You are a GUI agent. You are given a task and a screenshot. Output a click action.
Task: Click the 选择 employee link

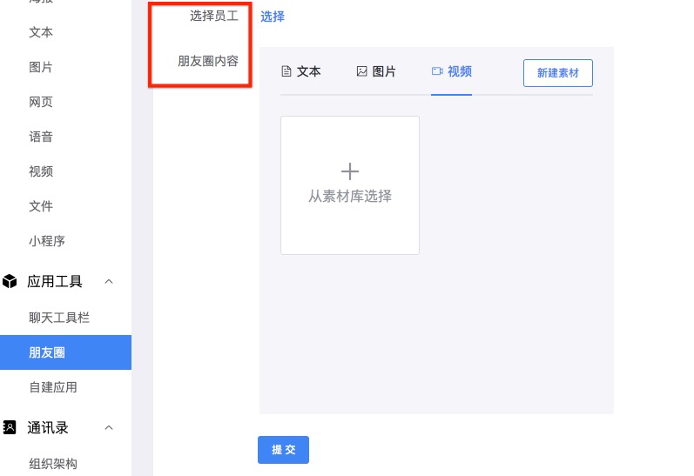coord(273,17)
